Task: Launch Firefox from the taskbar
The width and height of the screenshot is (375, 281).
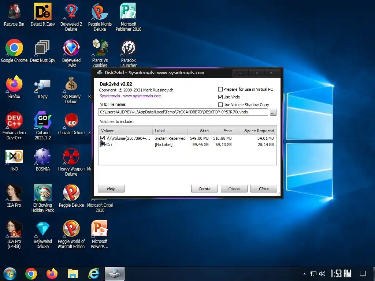Action: coord(52,274)
